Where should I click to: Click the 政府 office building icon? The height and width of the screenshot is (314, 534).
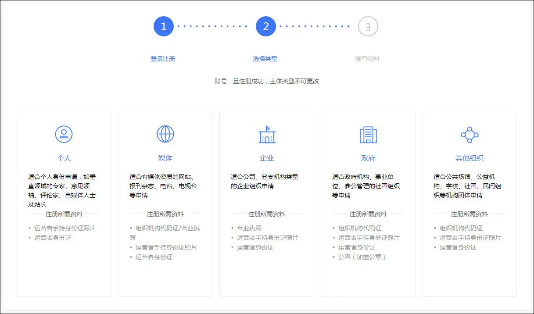point(368,135)
